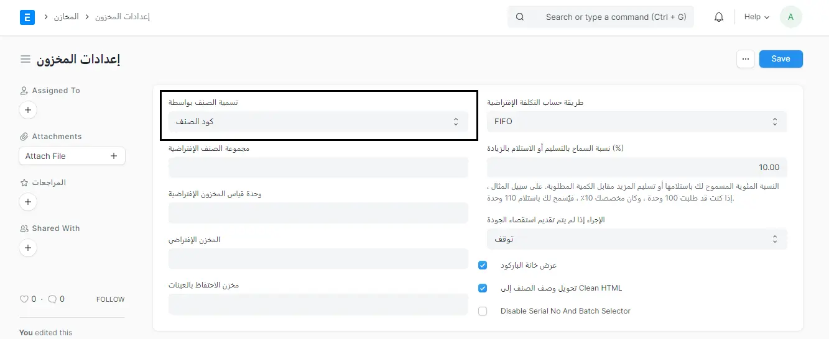This screenshot has height=339, width=829.
Task: Click the المخزن الإفتراضي field
Action: pyautogui.click(x=318, y=259)
